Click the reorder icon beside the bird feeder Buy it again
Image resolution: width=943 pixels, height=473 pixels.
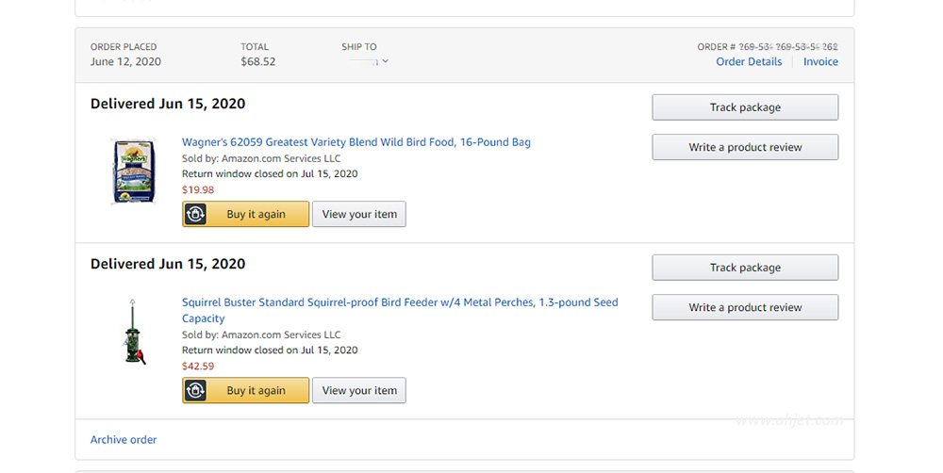pos(195,390)
